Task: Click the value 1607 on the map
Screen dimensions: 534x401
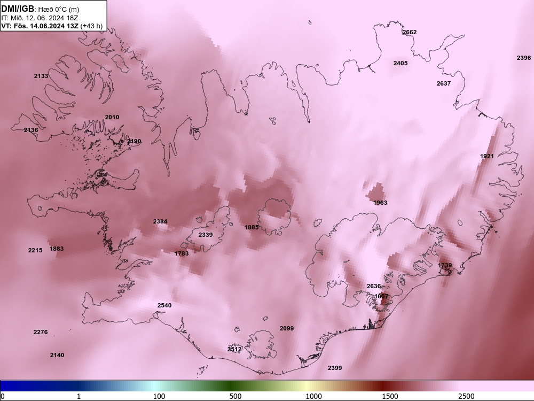Action: click(x=381, y=296)
